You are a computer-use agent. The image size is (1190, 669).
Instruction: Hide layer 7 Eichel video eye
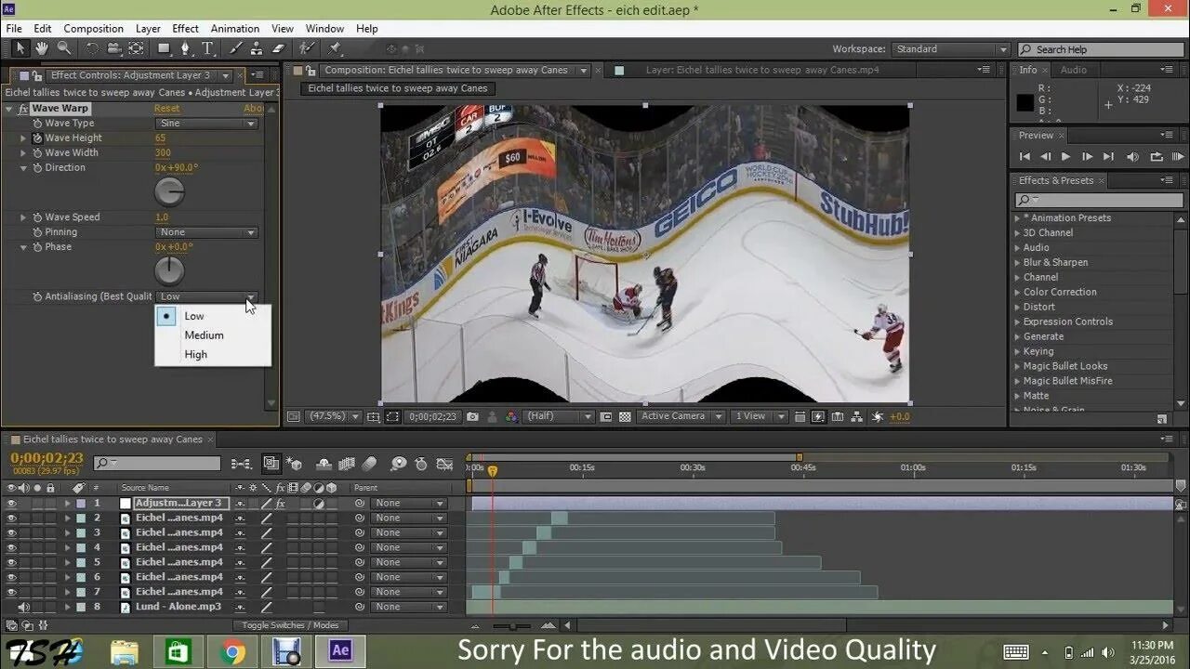[x=11, y=592]
